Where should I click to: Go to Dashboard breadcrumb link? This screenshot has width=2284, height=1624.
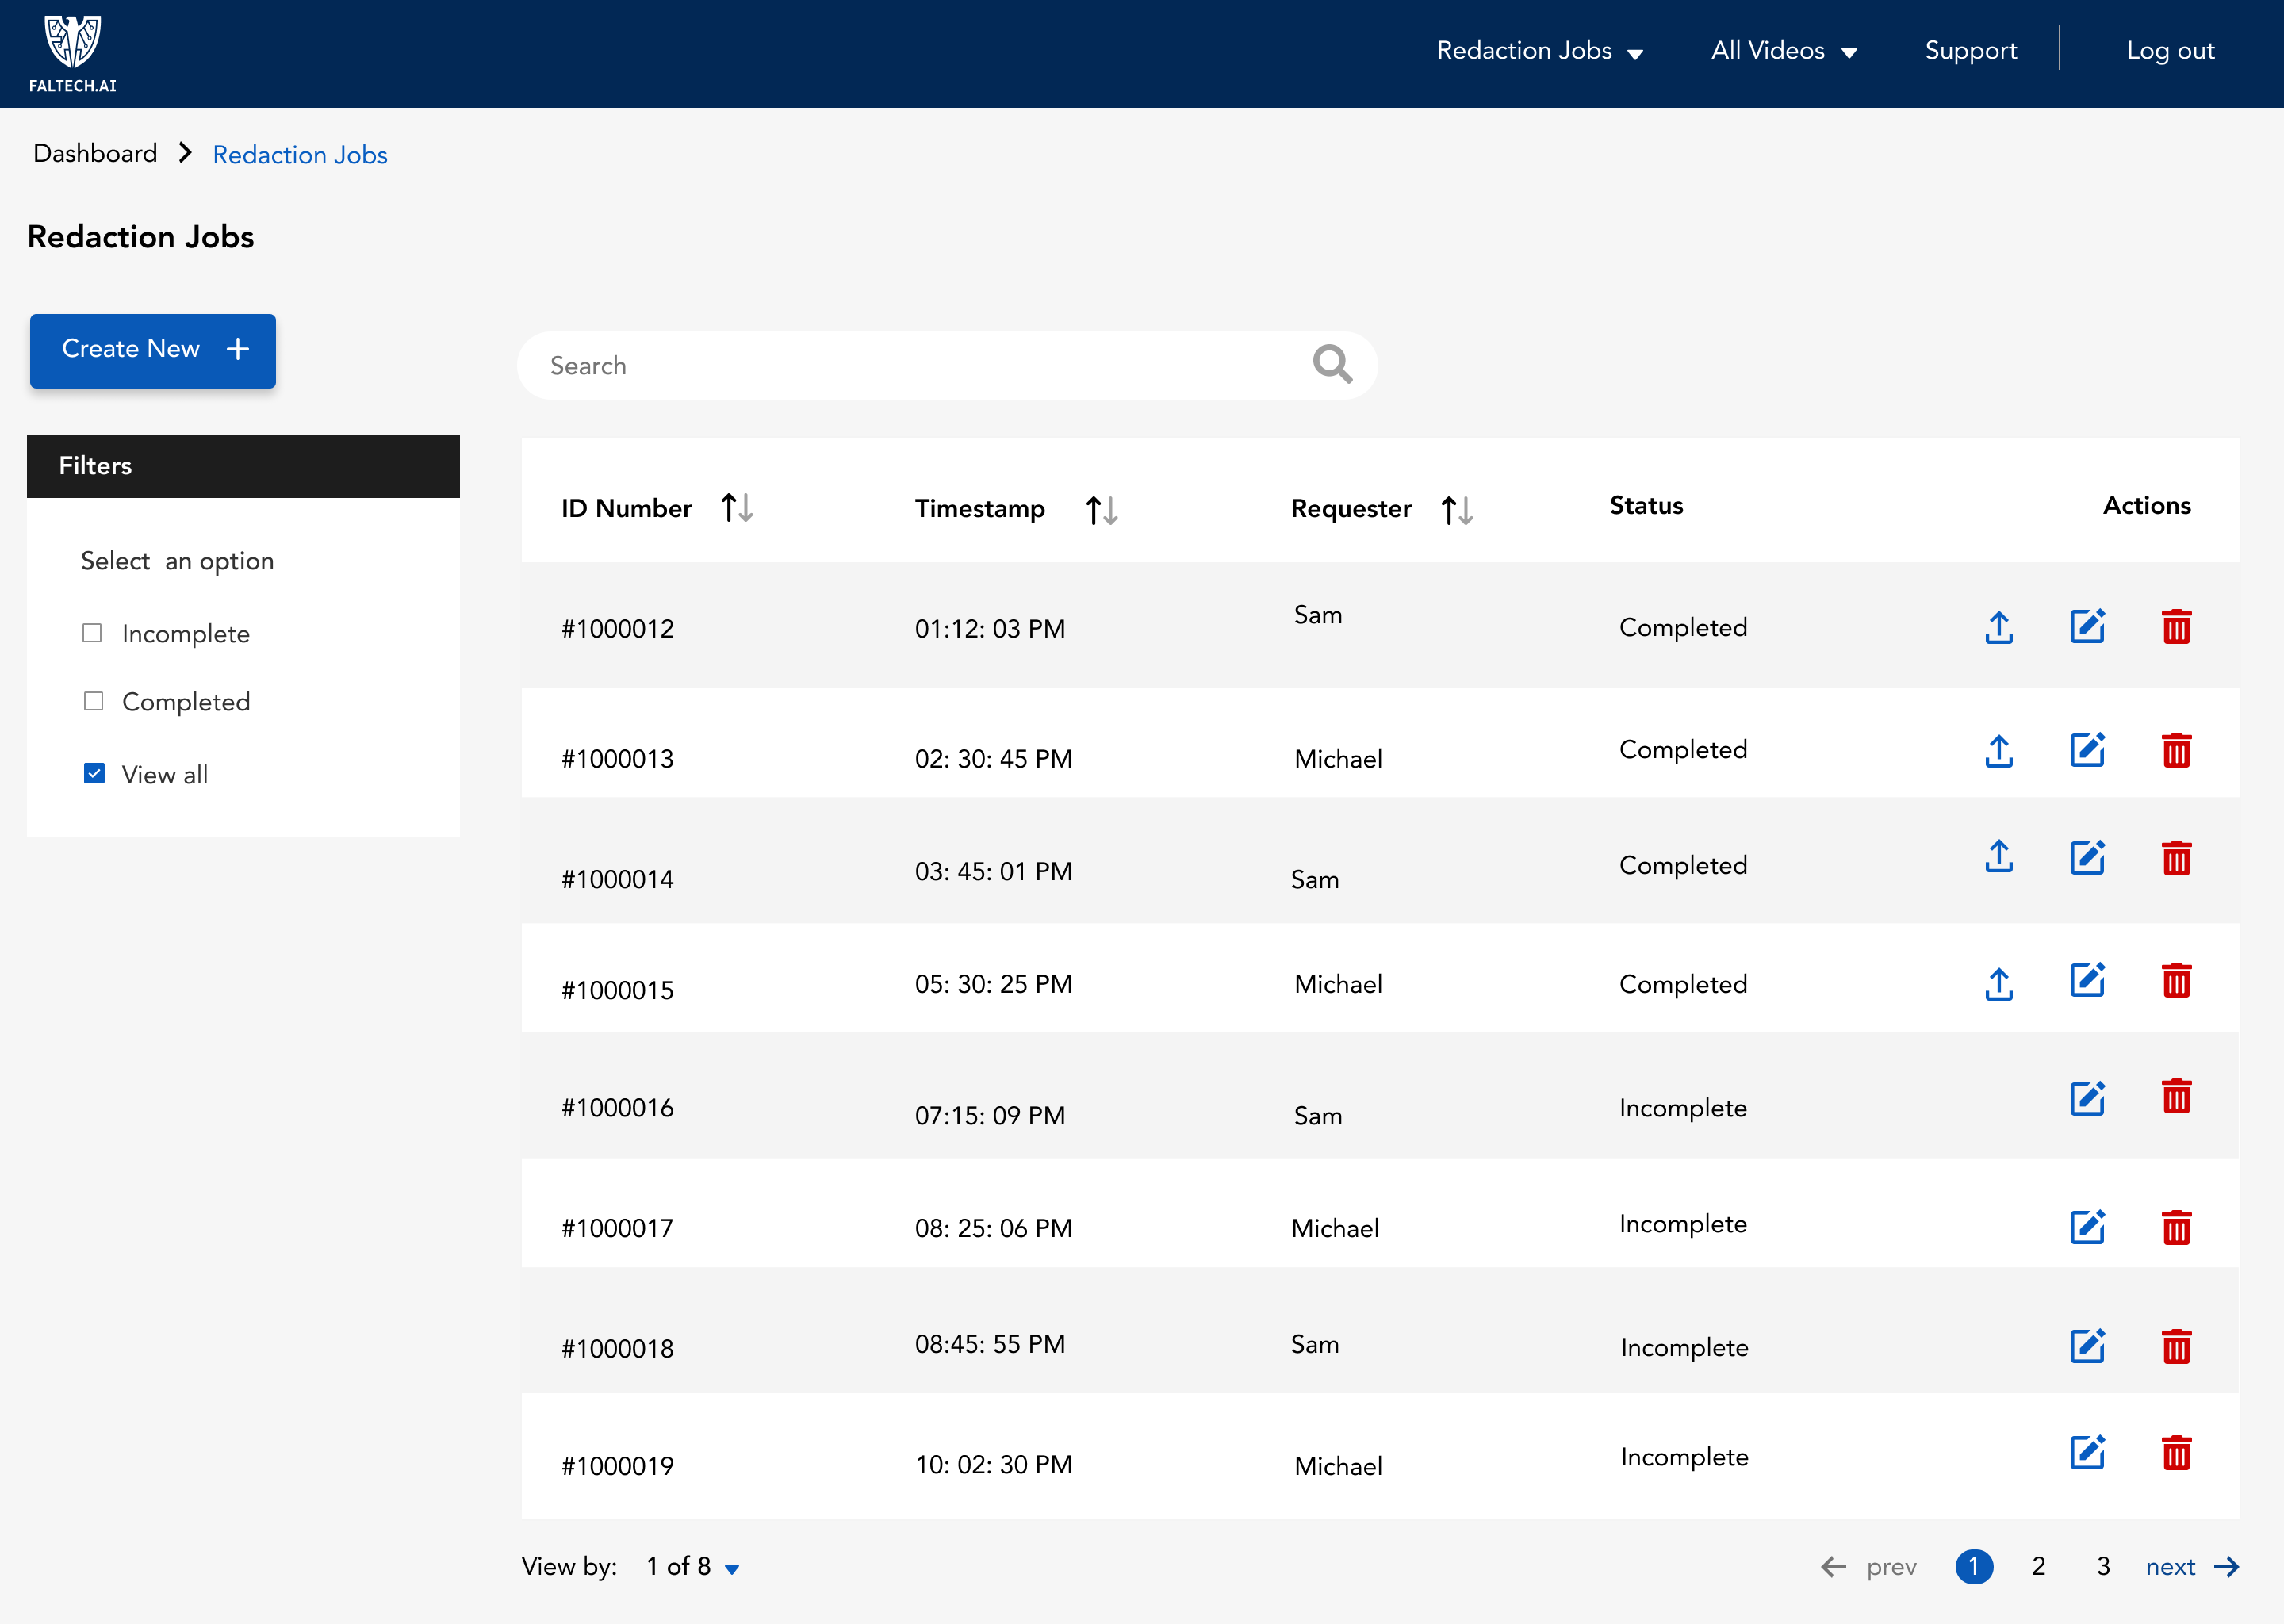point(95,153)
